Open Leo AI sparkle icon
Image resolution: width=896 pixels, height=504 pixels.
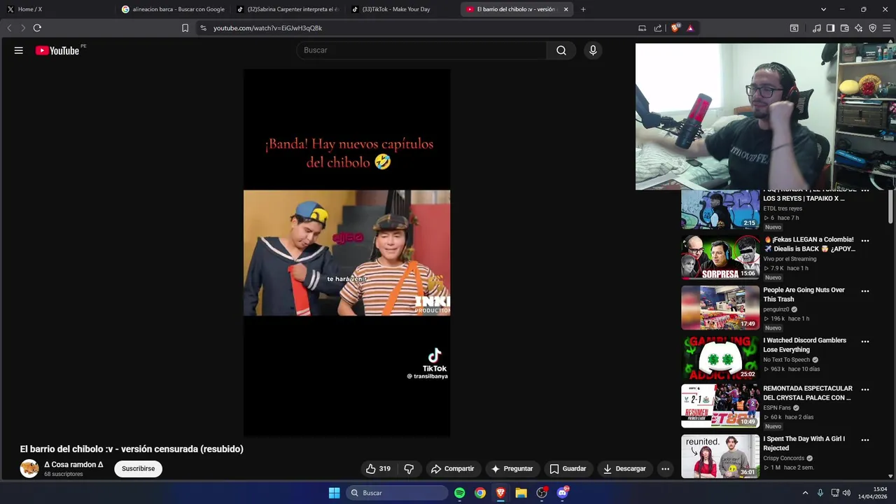click(x=859, y=28)
